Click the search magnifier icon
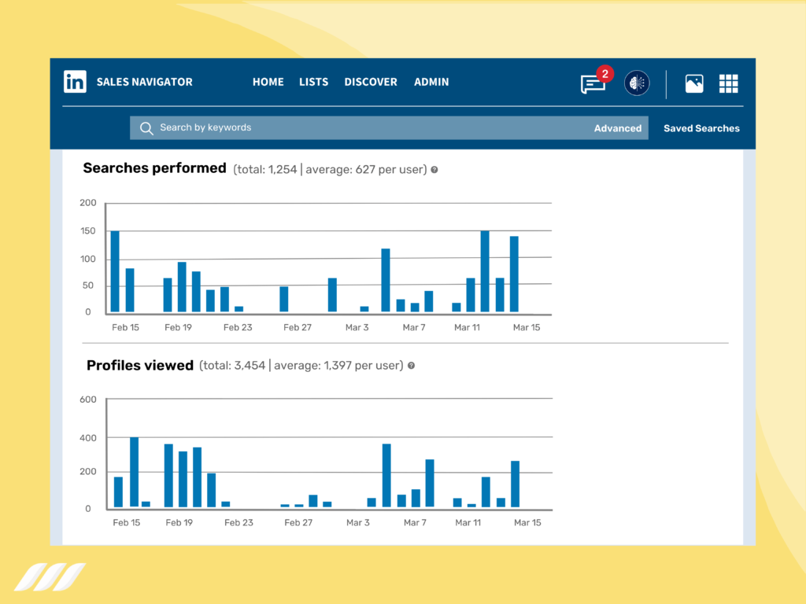This screenshot has height=604, width=806. (x=146, y=127)
